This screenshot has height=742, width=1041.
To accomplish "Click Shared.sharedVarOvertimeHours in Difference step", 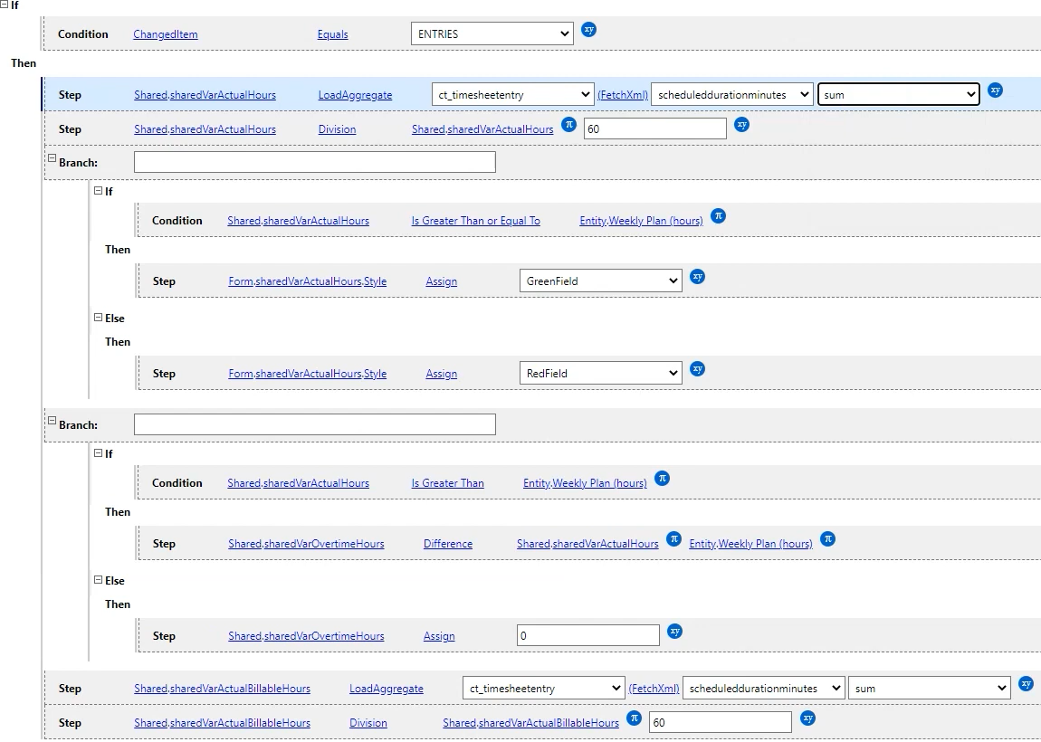I will [306, 544].
